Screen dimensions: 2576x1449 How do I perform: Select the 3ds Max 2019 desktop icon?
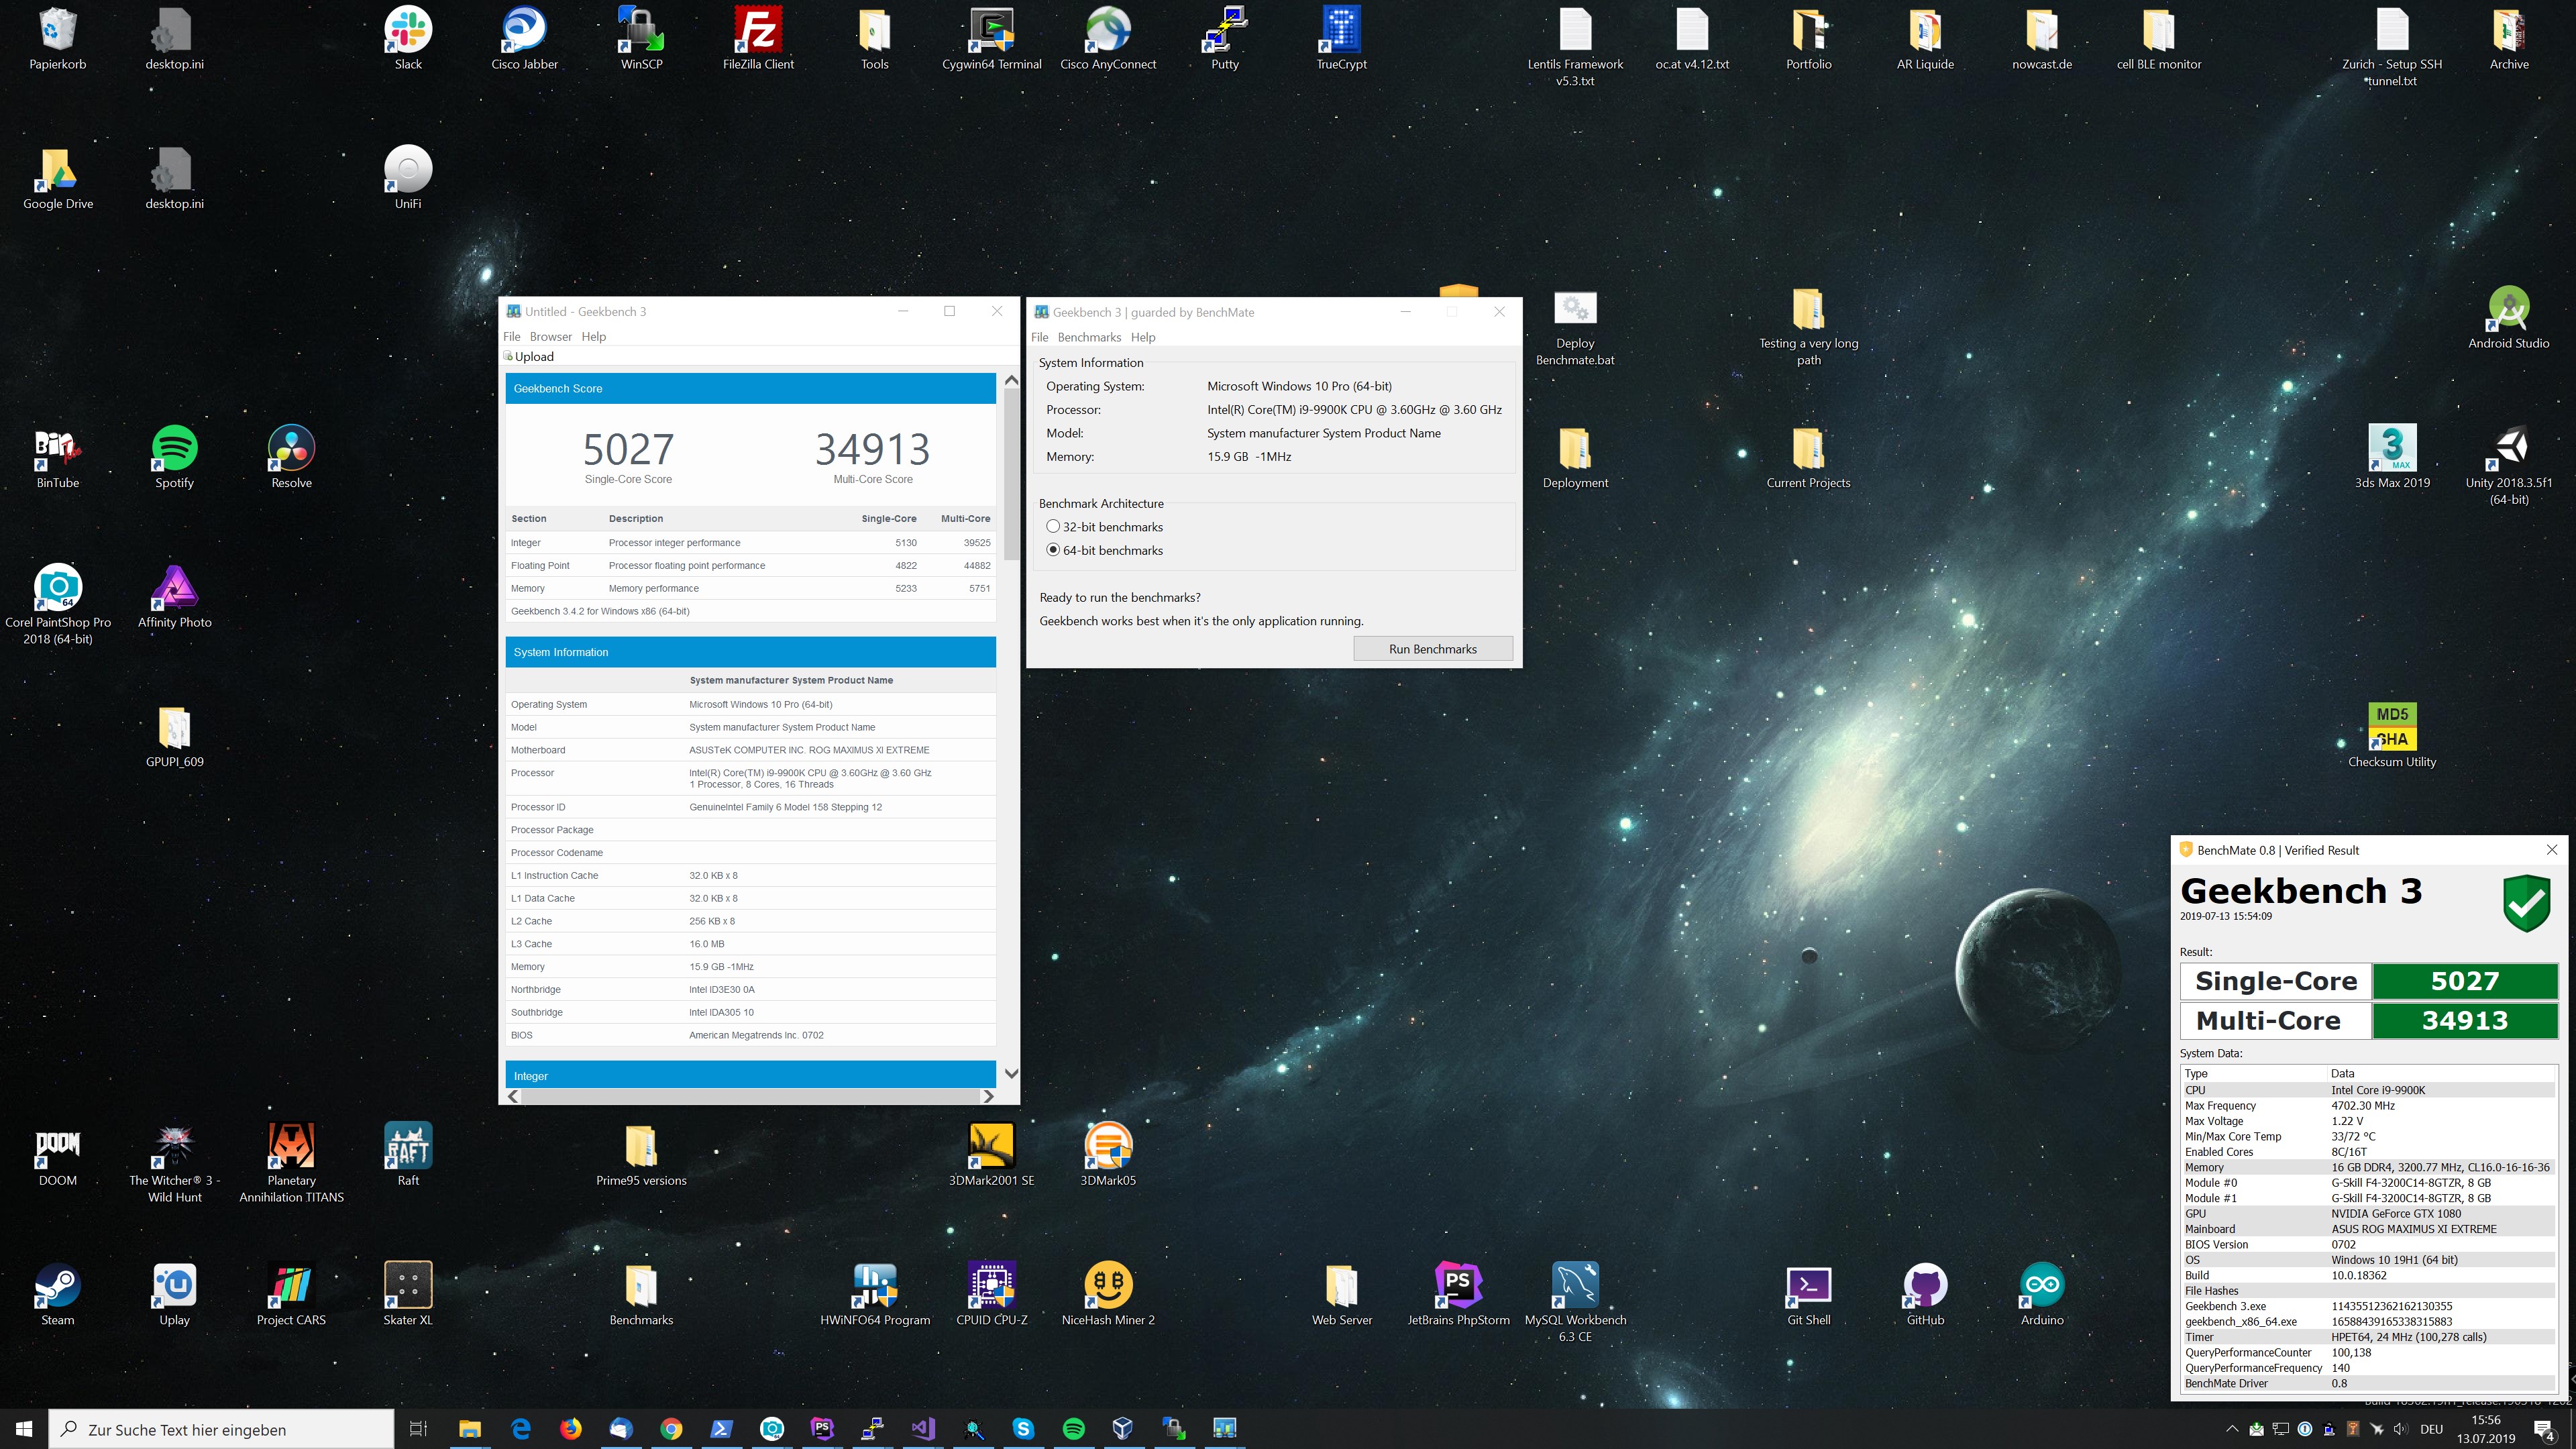click(x=2392, y=458)
